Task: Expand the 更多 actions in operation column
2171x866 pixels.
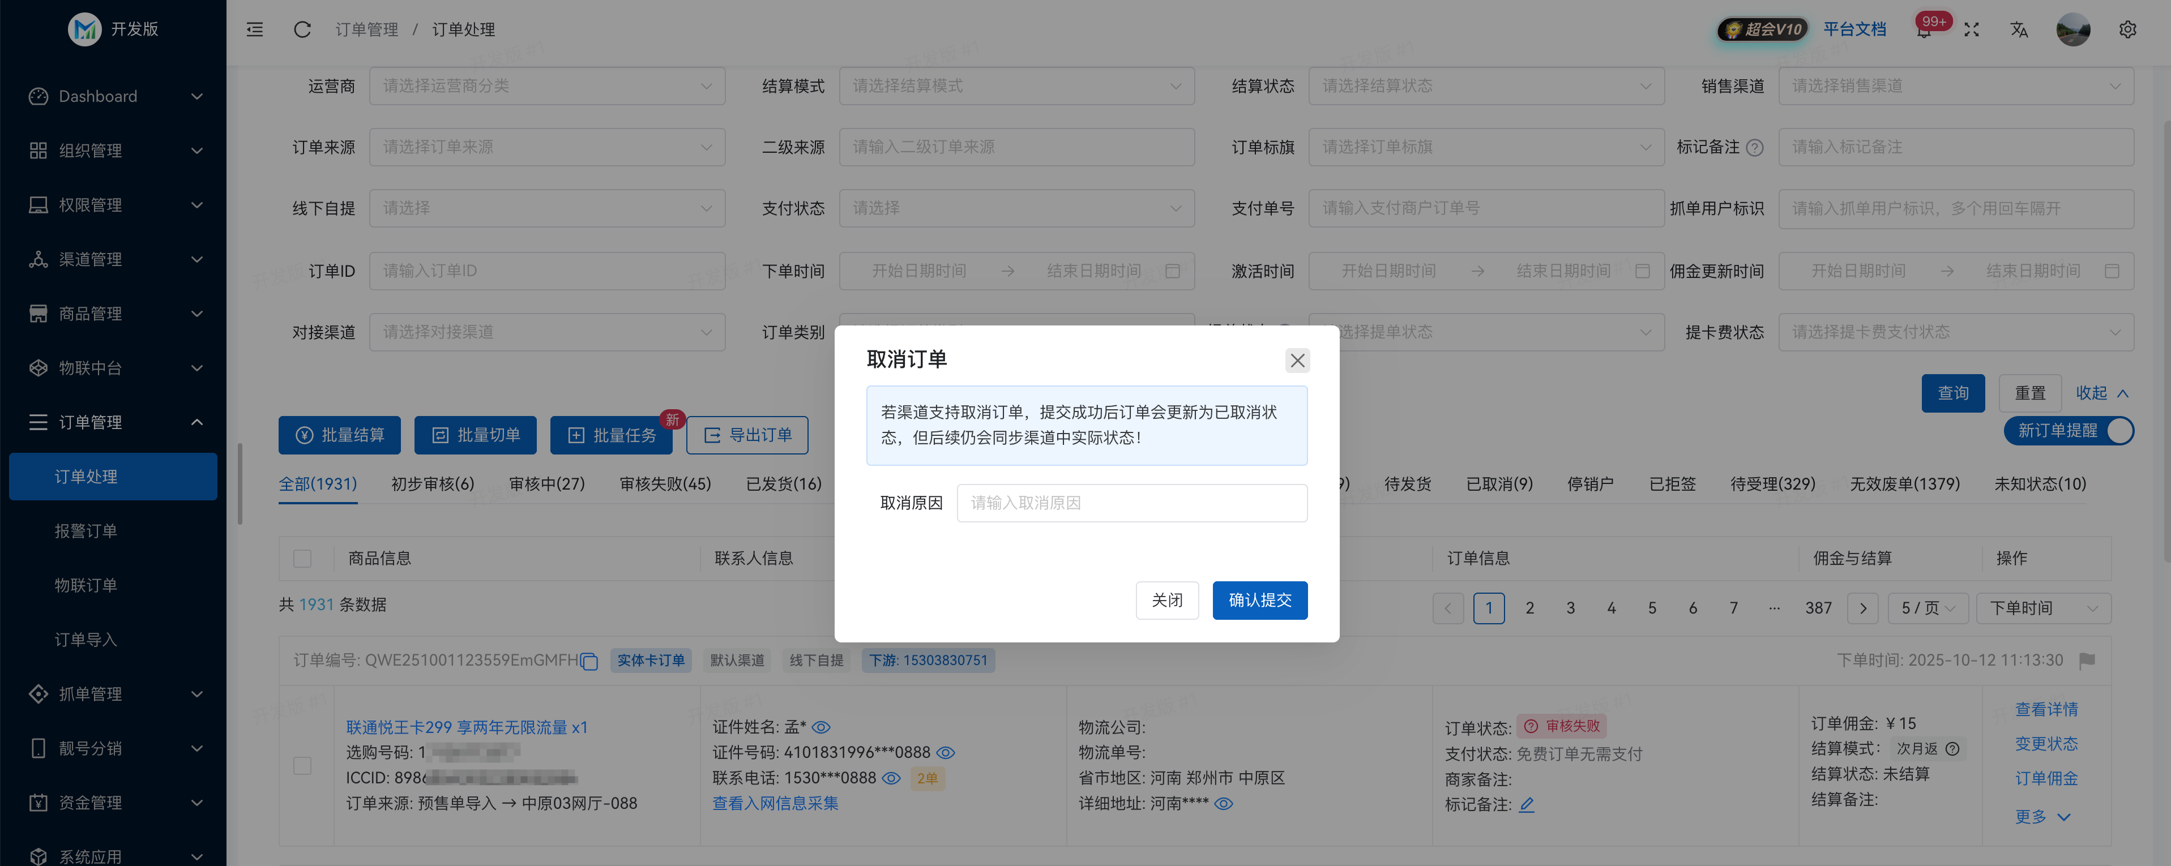Action: click(x=2042, y=816)
